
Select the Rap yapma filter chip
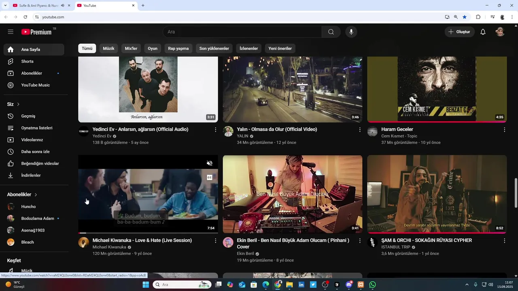178,48
